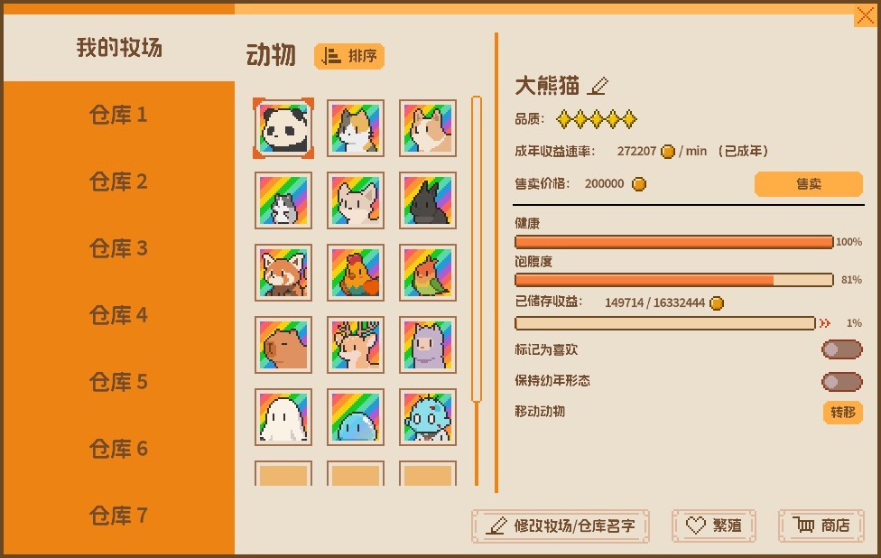The image size is (881, 558).
Task: Select the red panda animal icon
Action: (x=283, y=273)
